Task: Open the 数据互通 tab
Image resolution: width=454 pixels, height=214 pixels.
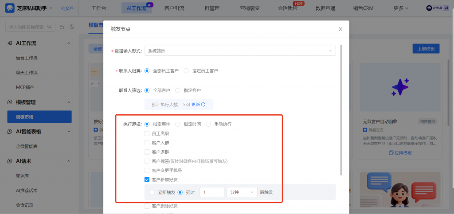Action: tap(325, 8)
